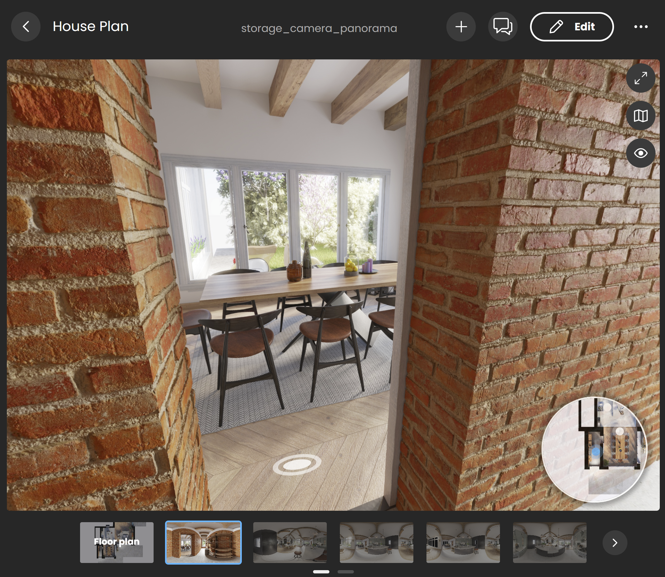Click the white hotspot near top of minimap
The image size is (665, 577).
[x=607, y=407]
